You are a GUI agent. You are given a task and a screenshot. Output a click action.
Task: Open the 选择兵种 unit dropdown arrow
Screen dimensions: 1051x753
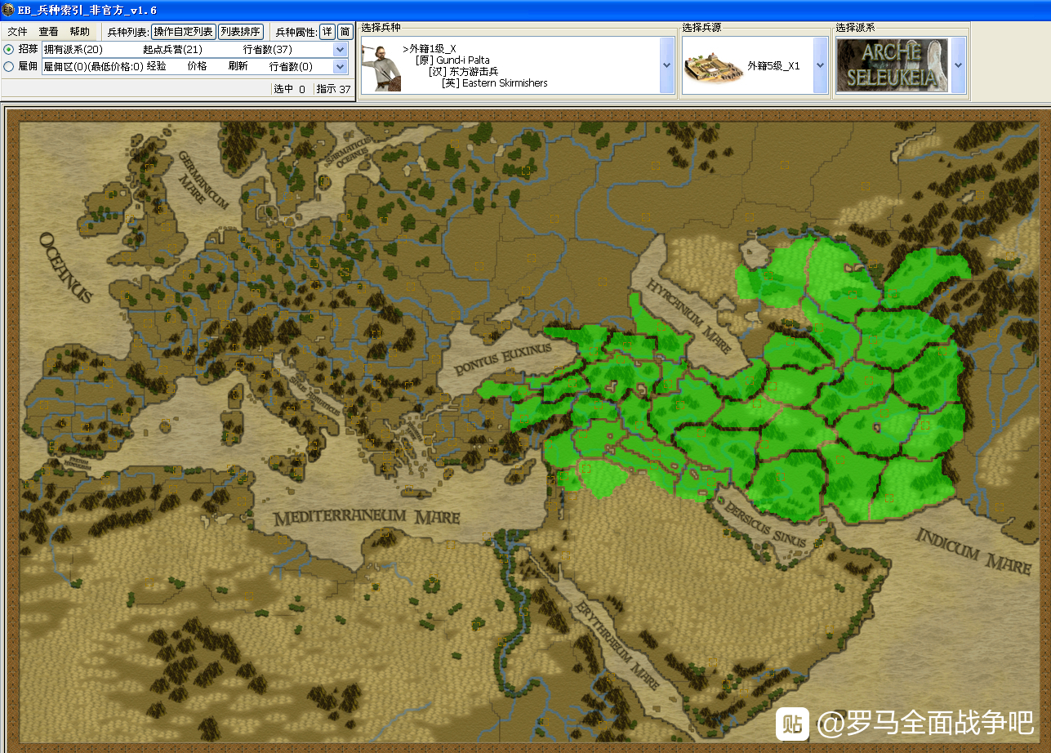pos(667,65)
